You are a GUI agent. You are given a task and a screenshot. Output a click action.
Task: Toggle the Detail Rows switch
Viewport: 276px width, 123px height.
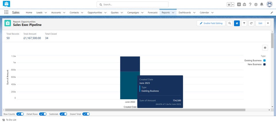click(x=43, y=114)
